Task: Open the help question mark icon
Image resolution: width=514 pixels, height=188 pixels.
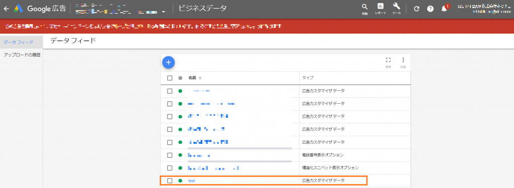Action: click(430, 9)
